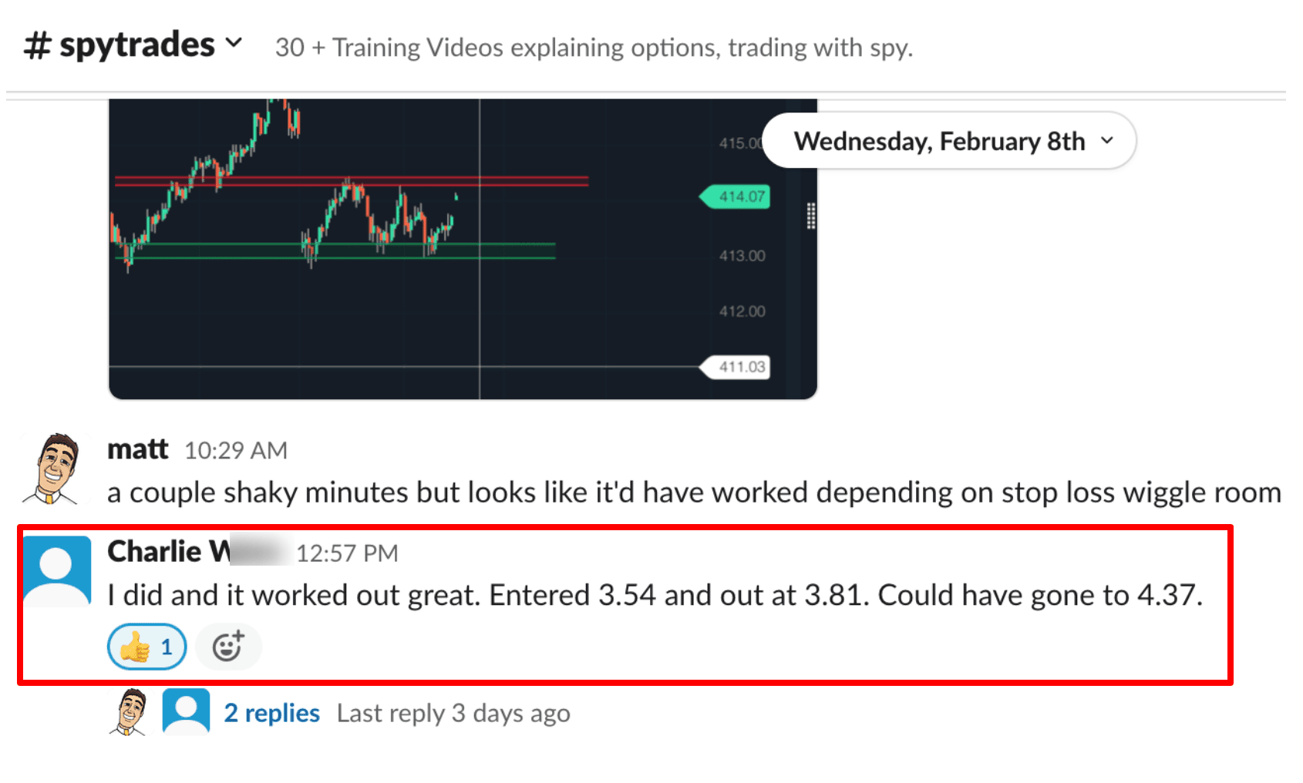
Task: Click the 10:29 AM message timestamp
Action: pyautogui.click(x=236, y=450)
